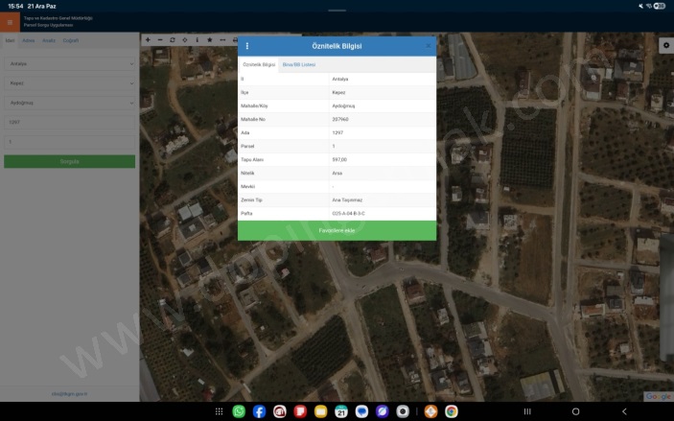Expand the Aydoğmuş neighborhood dropdown
This screenshot has width=674, height=421.
pos(69,102)
